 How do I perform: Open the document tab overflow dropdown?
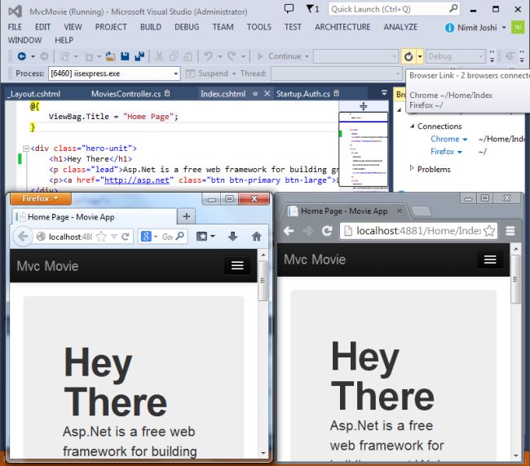click(384, 92)
